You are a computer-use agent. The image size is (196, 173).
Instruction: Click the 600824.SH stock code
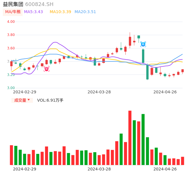pos(39,4)
